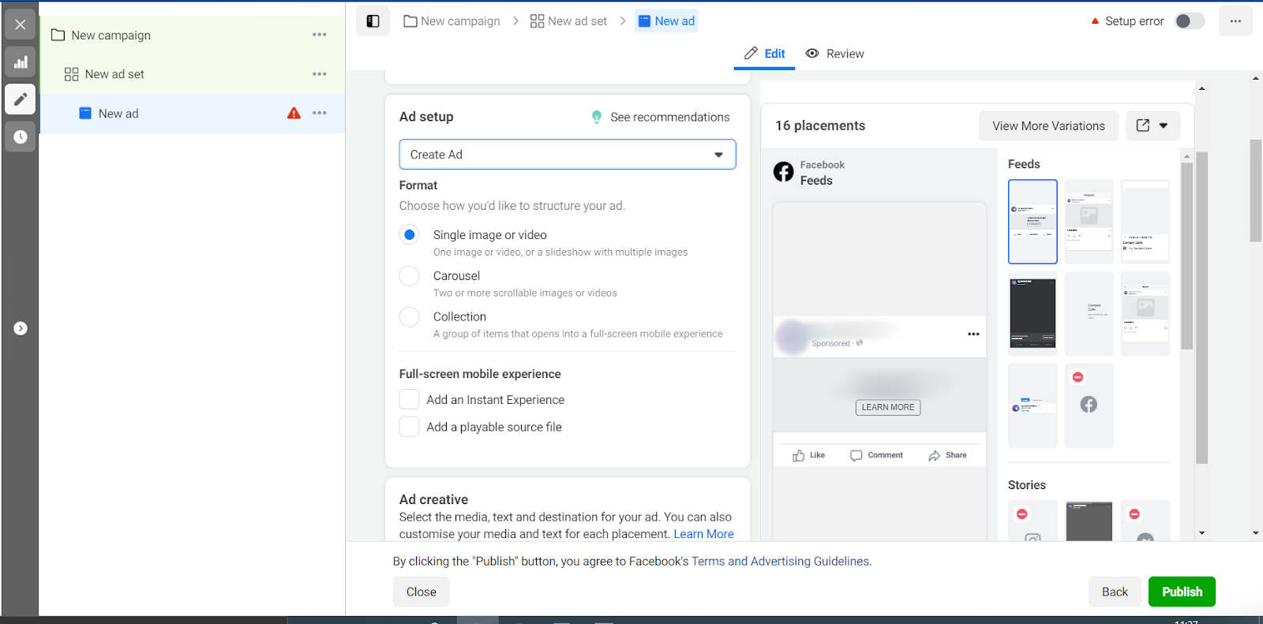Open the See recommendations link
This screenshot has height=624, width=1263.
pyautogui.click(x=670, y=118)
